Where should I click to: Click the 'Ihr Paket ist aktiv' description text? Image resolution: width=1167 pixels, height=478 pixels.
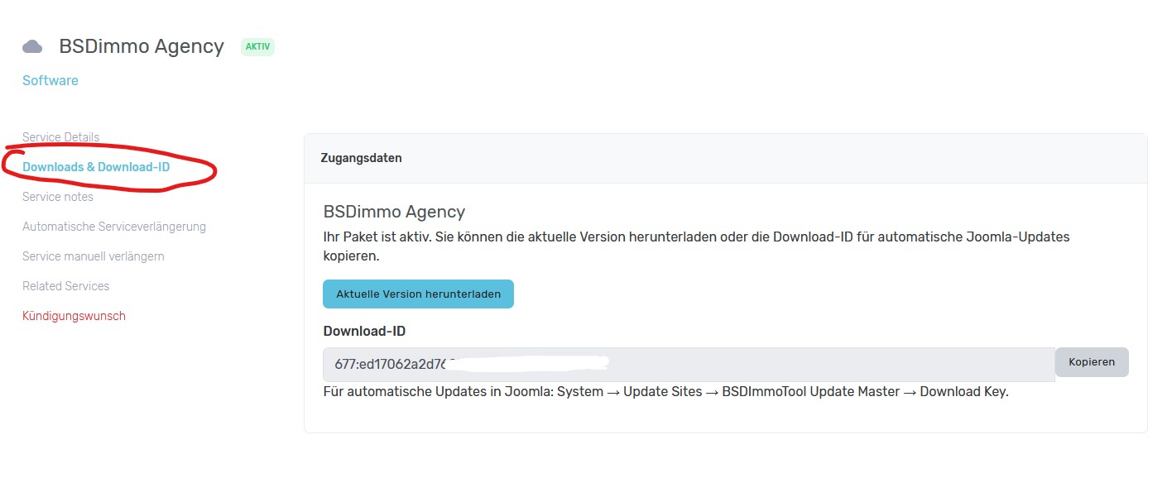point(696,246)
